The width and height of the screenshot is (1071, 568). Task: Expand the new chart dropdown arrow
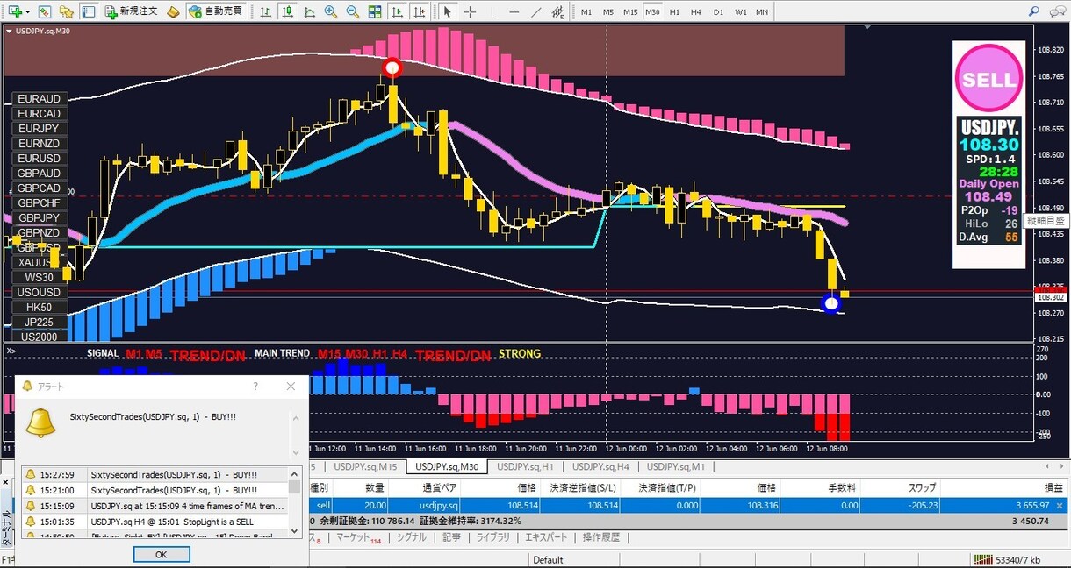(27, 12)
